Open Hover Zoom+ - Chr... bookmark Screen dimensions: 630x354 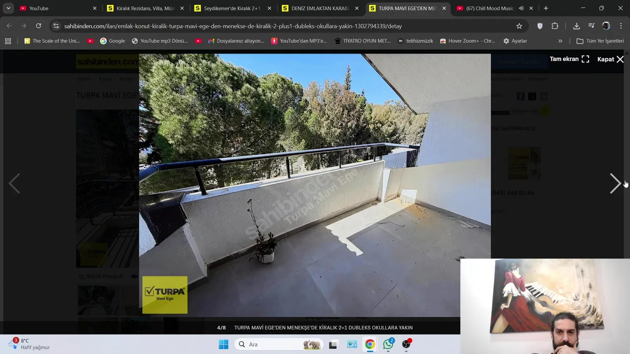(468, 41)
